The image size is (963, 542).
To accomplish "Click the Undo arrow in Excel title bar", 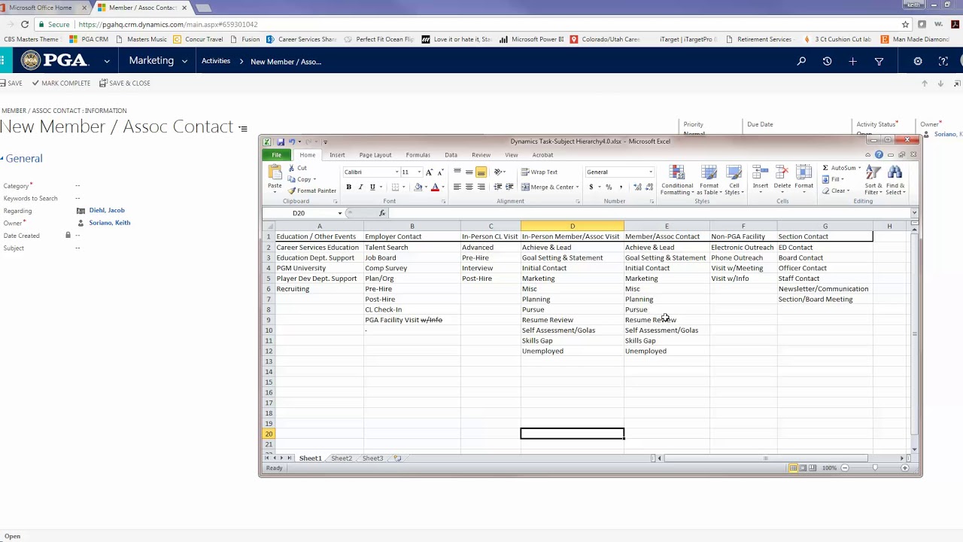I will 291,142.
